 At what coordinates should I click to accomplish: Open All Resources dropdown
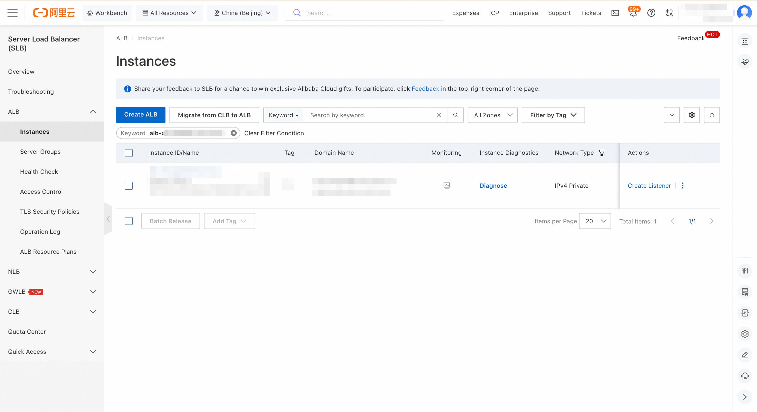(169, 12)
